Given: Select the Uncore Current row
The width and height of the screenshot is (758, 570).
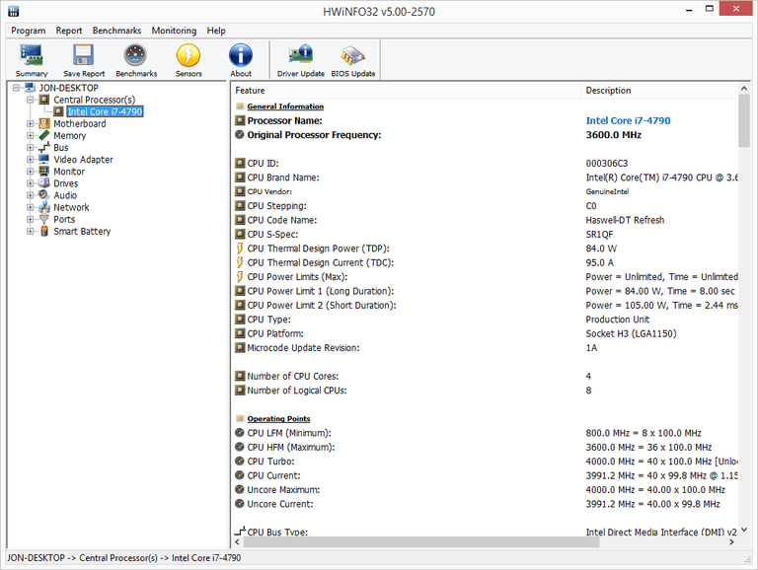Looking at the screenshot, I should coord(486,504).
